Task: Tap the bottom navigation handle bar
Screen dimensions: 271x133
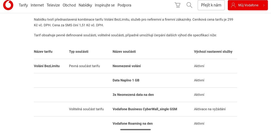Action: 135,129
